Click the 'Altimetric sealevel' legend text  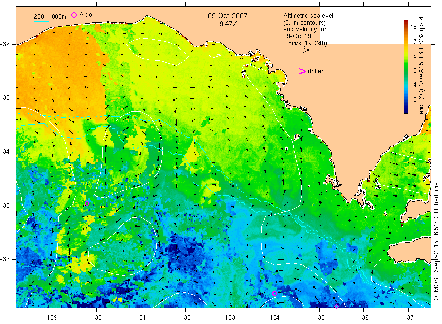click(308, 16)
